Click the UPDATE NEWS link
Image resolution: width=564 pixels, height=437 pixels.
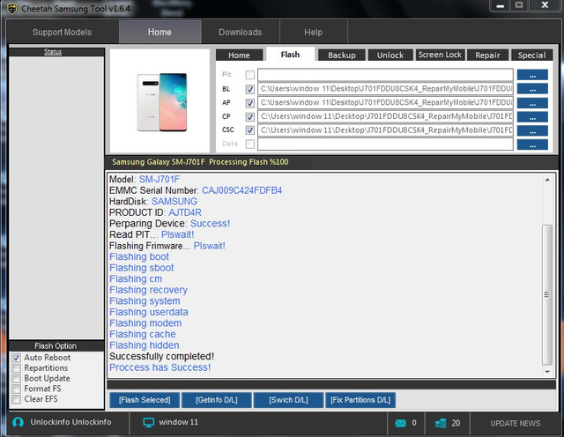(x=515, y=423)
